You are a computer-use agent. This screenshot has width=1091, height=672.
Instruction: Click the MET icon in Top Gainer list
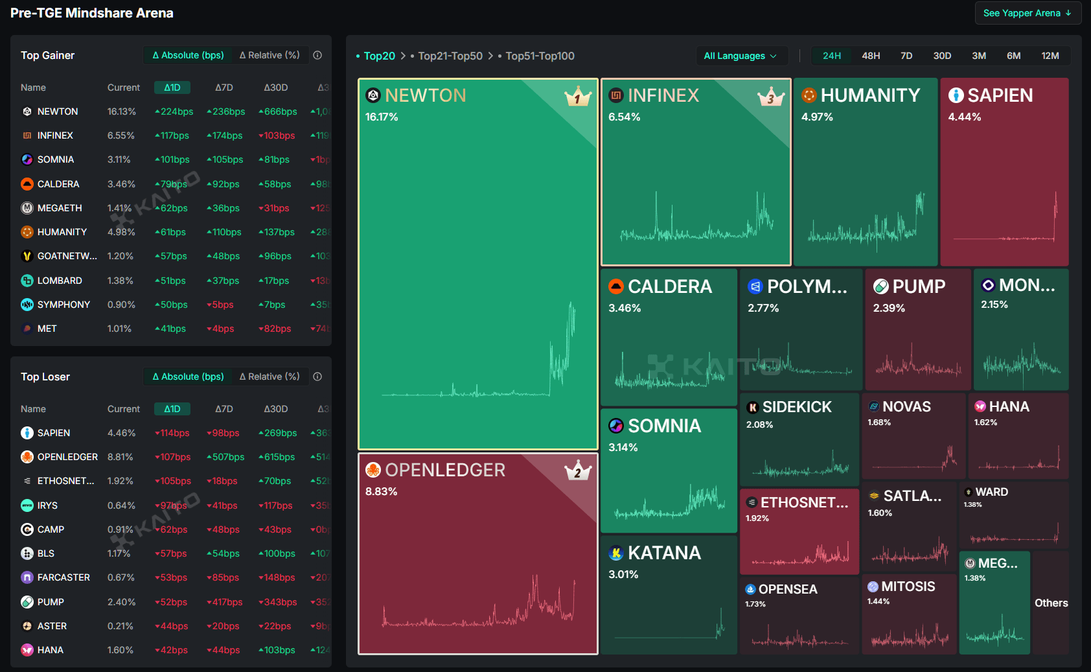pyautogui.click(x=27, y=329)
